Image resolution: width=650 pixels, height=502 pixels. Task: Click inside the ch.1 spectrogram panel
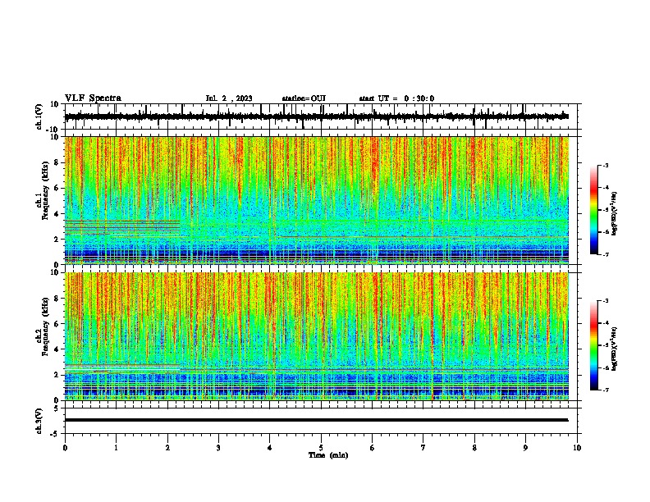pos(317,200)
